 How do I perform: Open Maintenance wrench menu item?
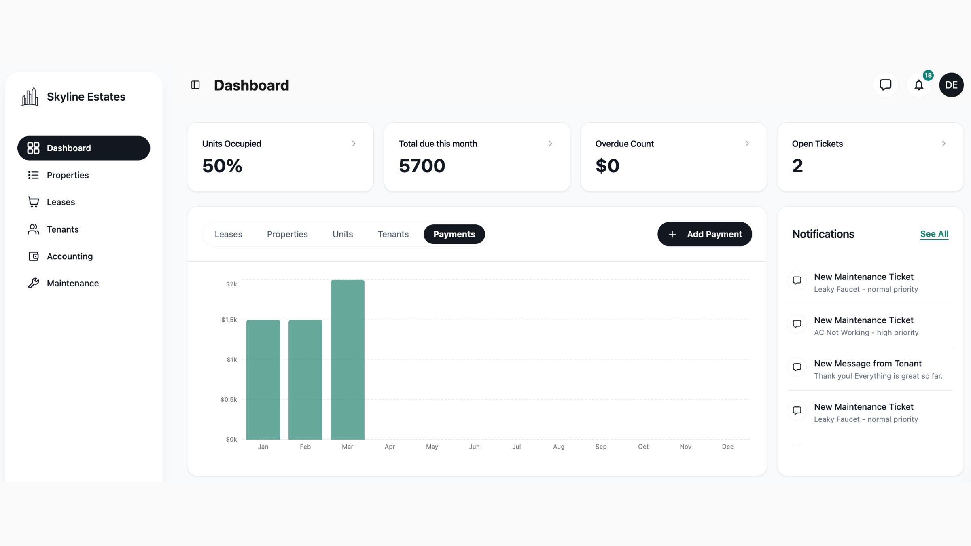point(72,283)
